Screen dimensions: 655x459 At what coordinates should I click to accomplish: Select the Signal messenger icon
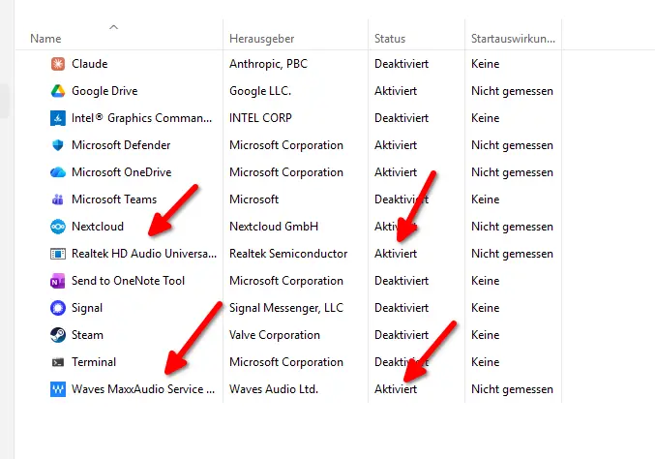pos(57,308)
